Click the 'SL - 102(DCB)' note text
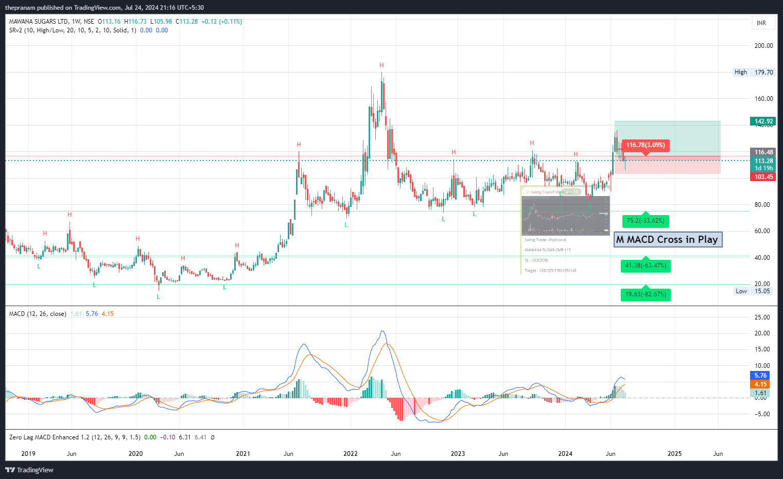This screenshot has height=479, width=783. pyautogui.click(x=536, y=260)
